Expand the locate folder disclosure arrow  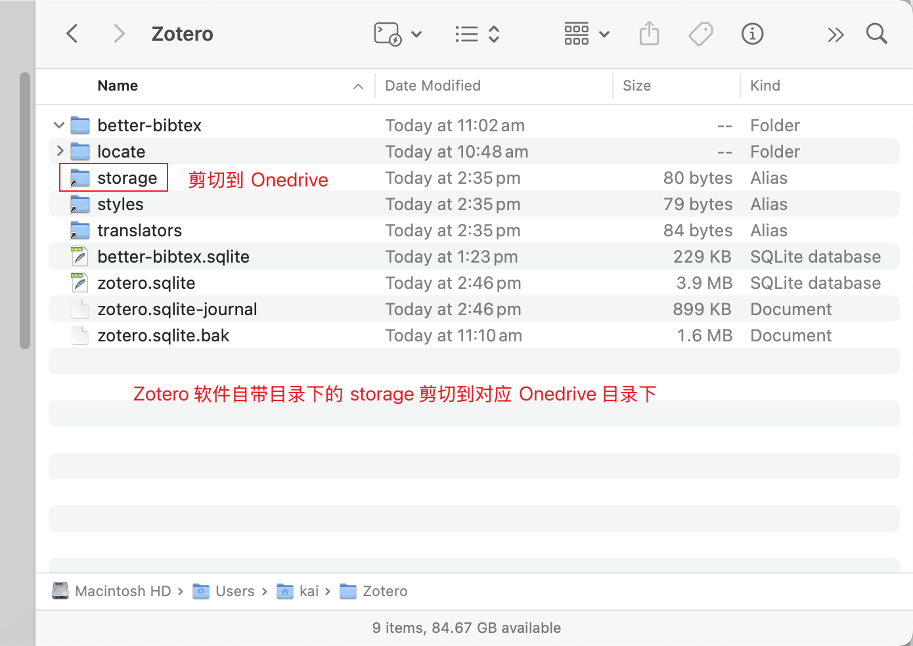coord(60,151)
